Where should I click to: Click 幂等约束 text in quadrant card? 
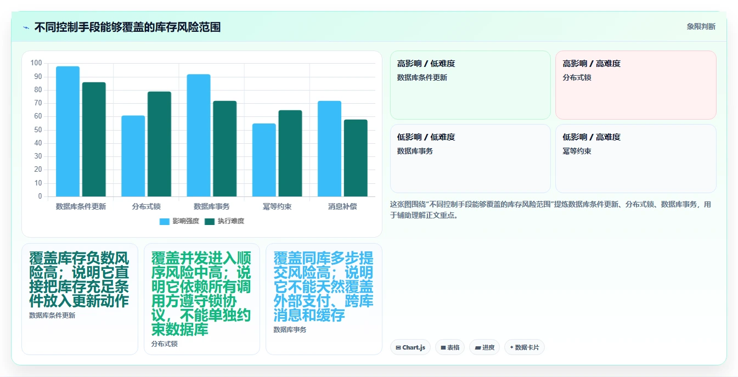pyautogui.click(x=577, y=151)
